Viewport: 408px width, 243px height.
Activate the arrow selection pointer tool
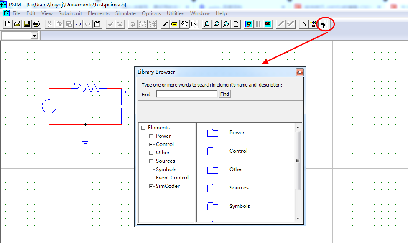tap(194, 24)
